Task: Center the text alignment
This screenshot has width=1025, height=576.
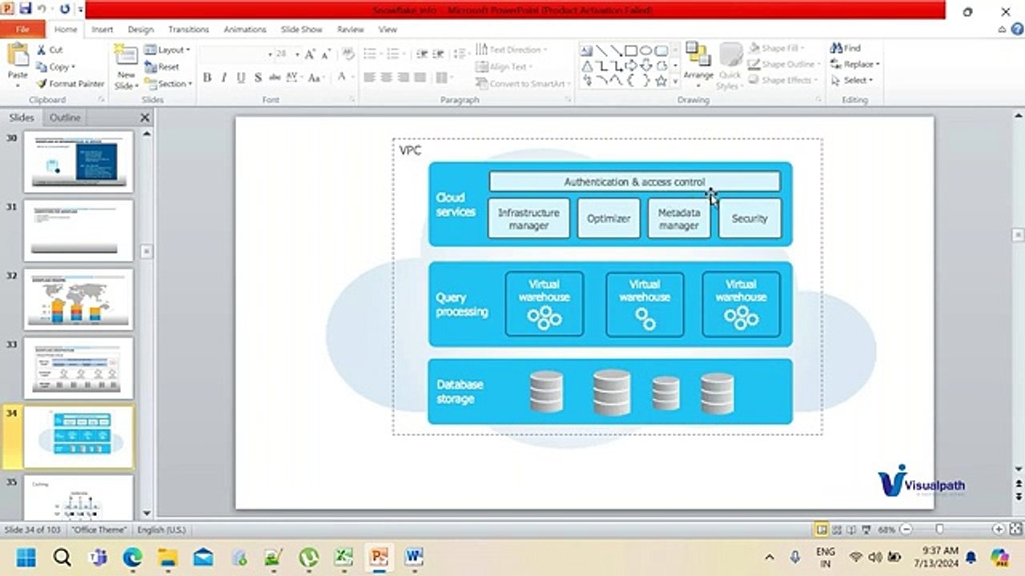Action: coord(386,78)
